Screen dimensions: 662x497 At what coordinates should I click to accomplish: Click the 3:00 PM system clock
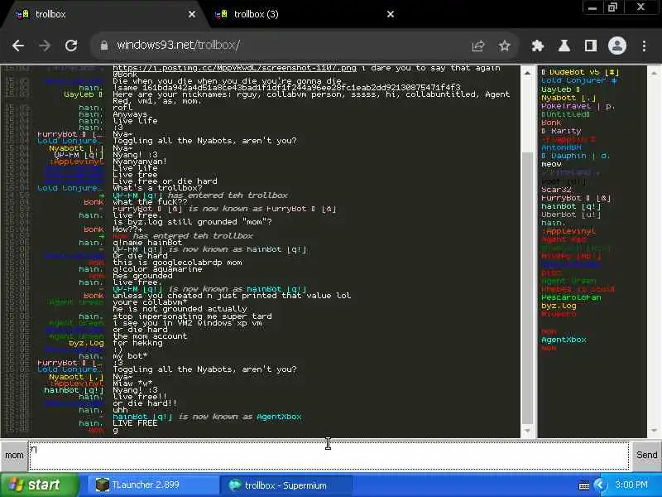(x=631, y=485)
